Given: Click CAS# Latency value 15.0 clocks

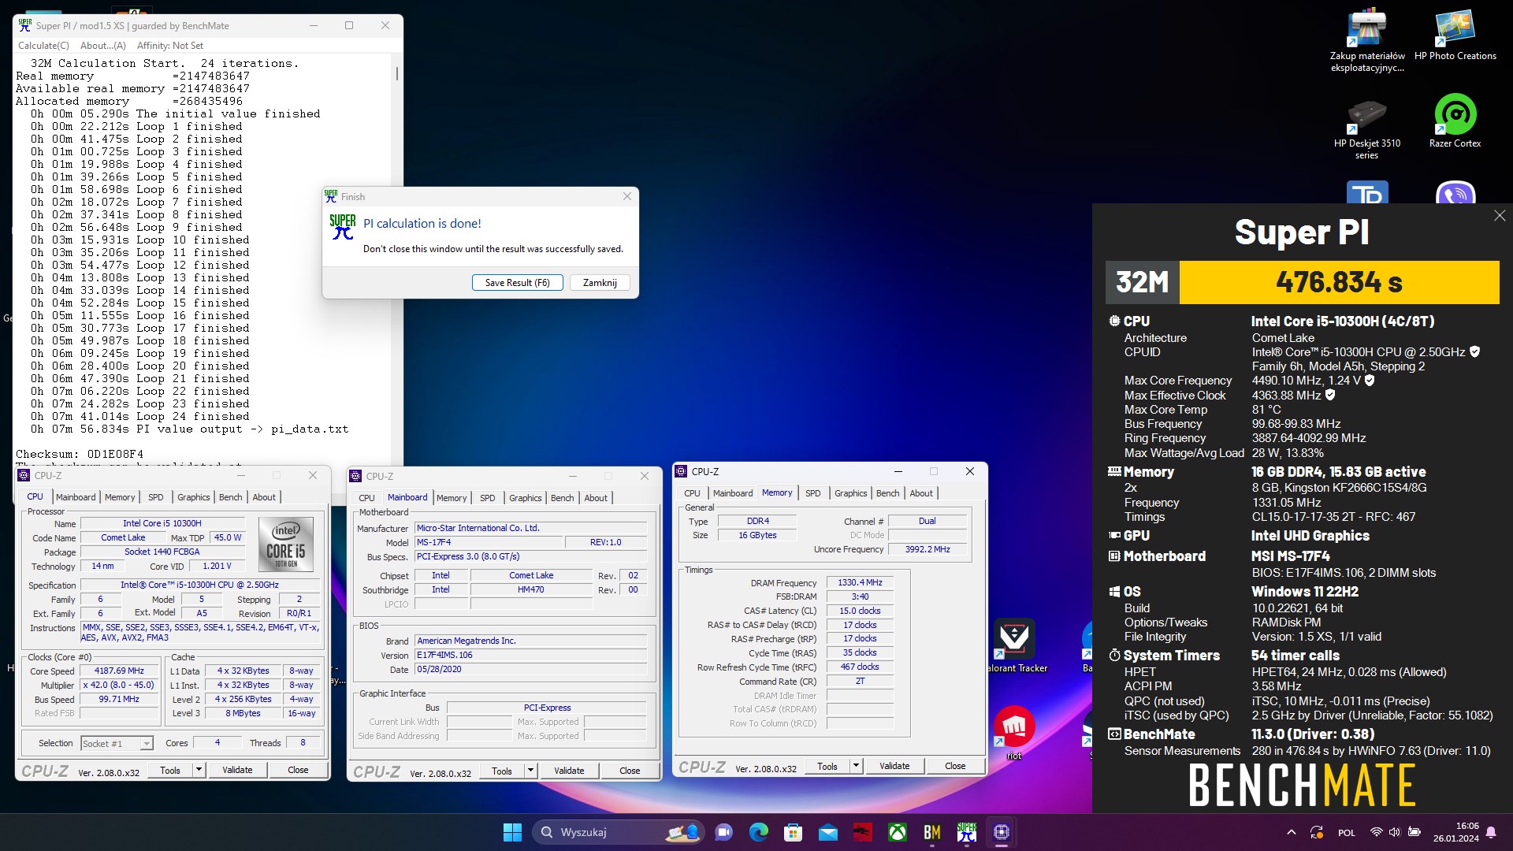Looking at the screenshot, I should click(860, 611).
